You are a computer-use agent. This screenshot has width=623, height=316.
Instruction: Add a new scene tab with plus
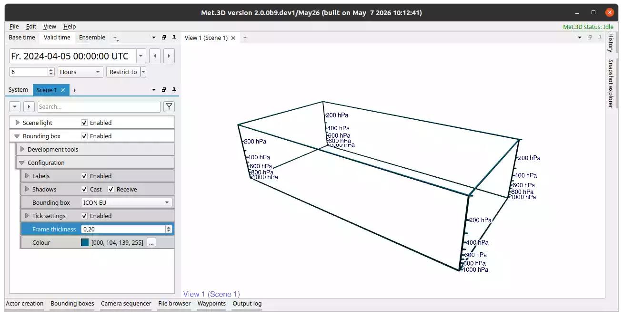(74, 90)
